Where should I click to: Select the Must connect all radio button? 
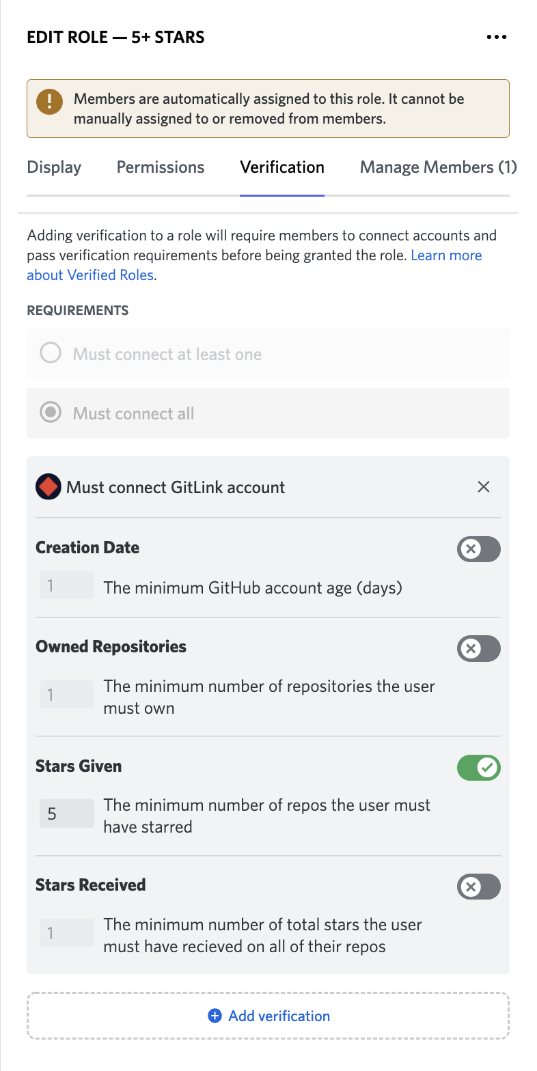click(51, 413)
